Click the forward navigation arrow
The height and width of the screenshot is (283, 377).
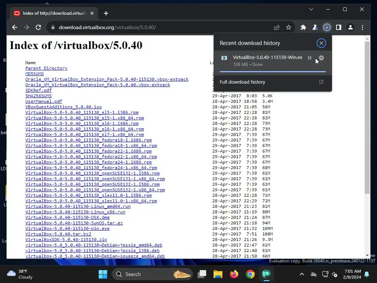(x=27, y=27)
